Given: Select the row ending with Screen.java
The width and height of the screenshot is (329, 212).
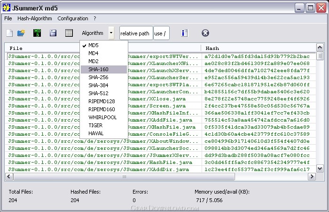Looking at the screenshot, I should coord(161,106).
